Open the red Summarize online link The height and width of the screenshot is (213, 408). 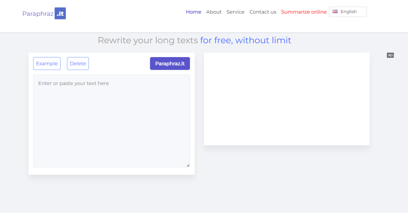coord(304,12)
